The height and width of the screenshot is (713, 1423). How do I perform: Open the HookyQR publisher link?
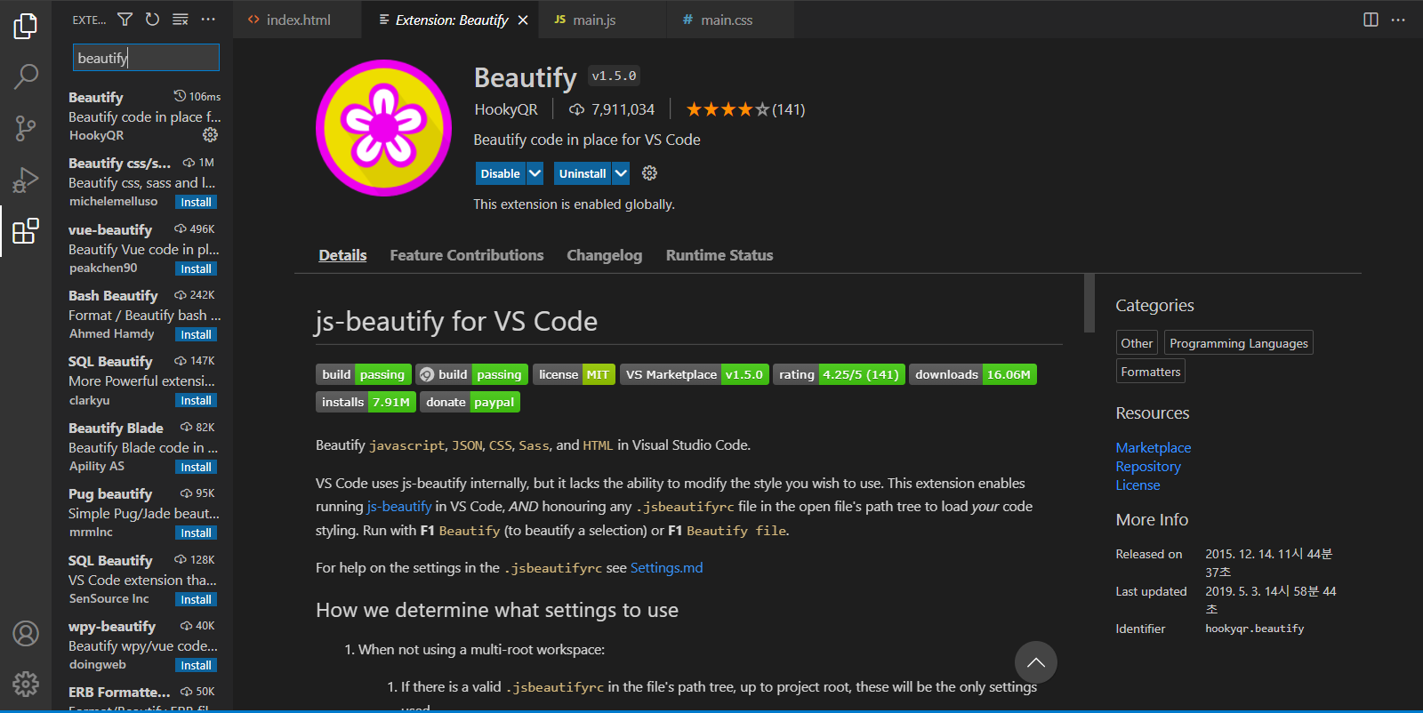coord(506,109)
